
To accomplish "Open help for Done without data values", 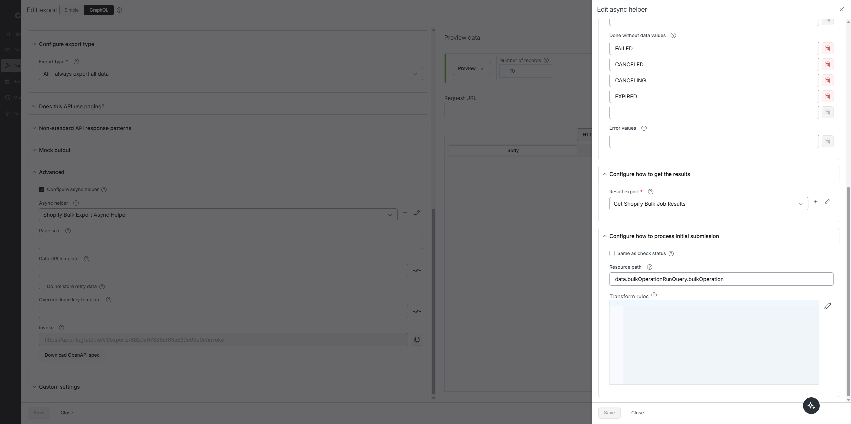I will tap(673, 35).
